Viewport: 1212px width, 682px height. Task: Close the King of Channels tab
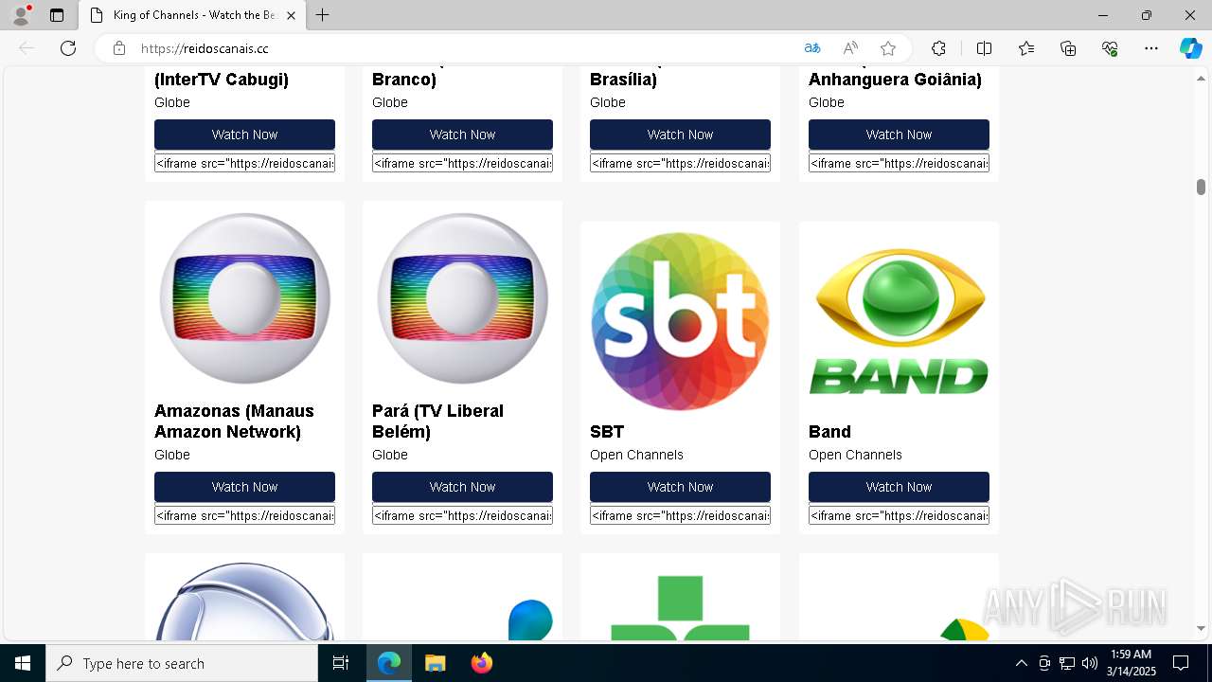pos(292,15)
